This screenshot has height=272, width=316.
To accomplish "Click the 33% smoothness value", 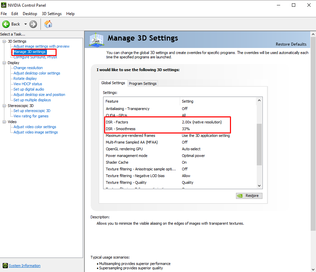I will (186, 129).
